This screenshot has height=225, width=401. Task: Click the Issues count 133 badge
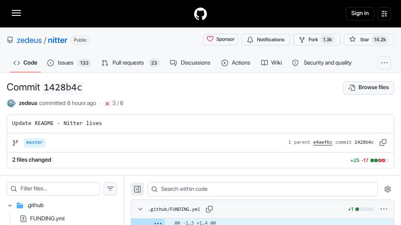(x=84, y=63)
